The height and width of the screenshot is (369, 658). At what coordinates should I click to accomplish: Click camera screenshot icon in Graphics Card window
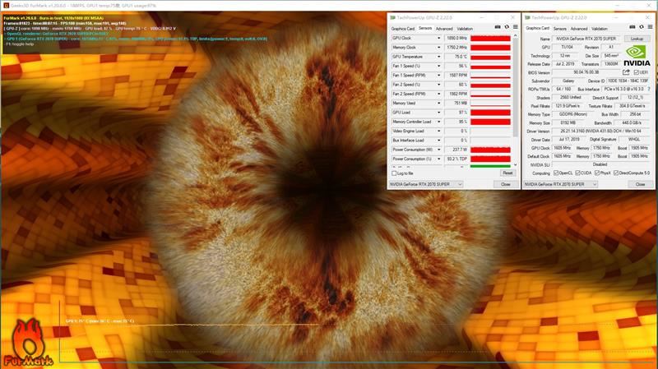pyautogui.click(x=633, y=27)
